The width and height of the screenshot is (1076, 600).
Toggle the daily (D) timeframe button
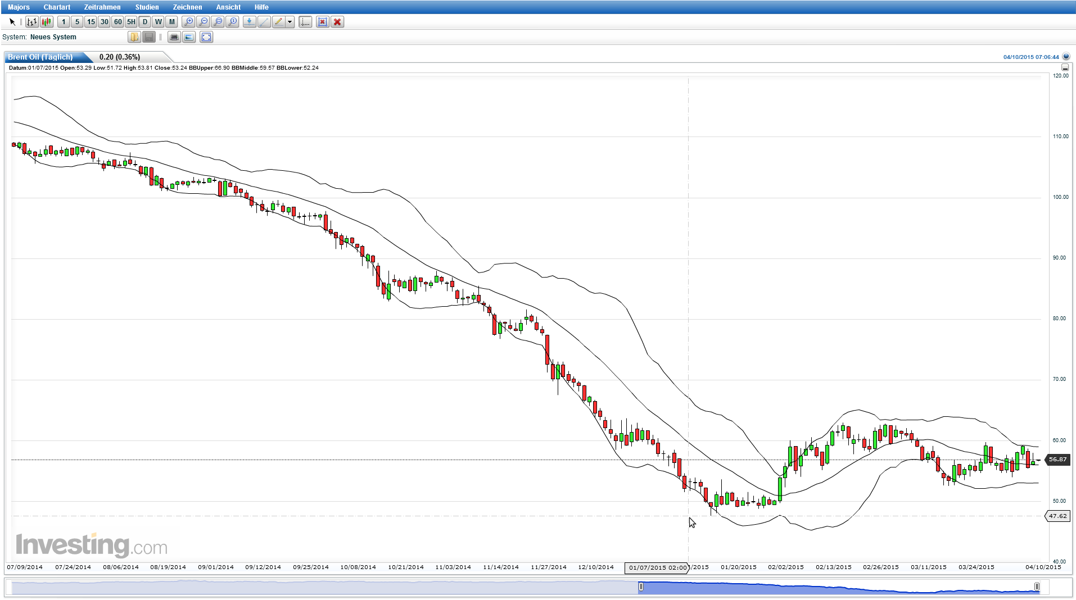(144, 22)
